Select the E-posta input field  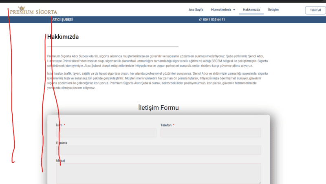(x=159, y=150)
